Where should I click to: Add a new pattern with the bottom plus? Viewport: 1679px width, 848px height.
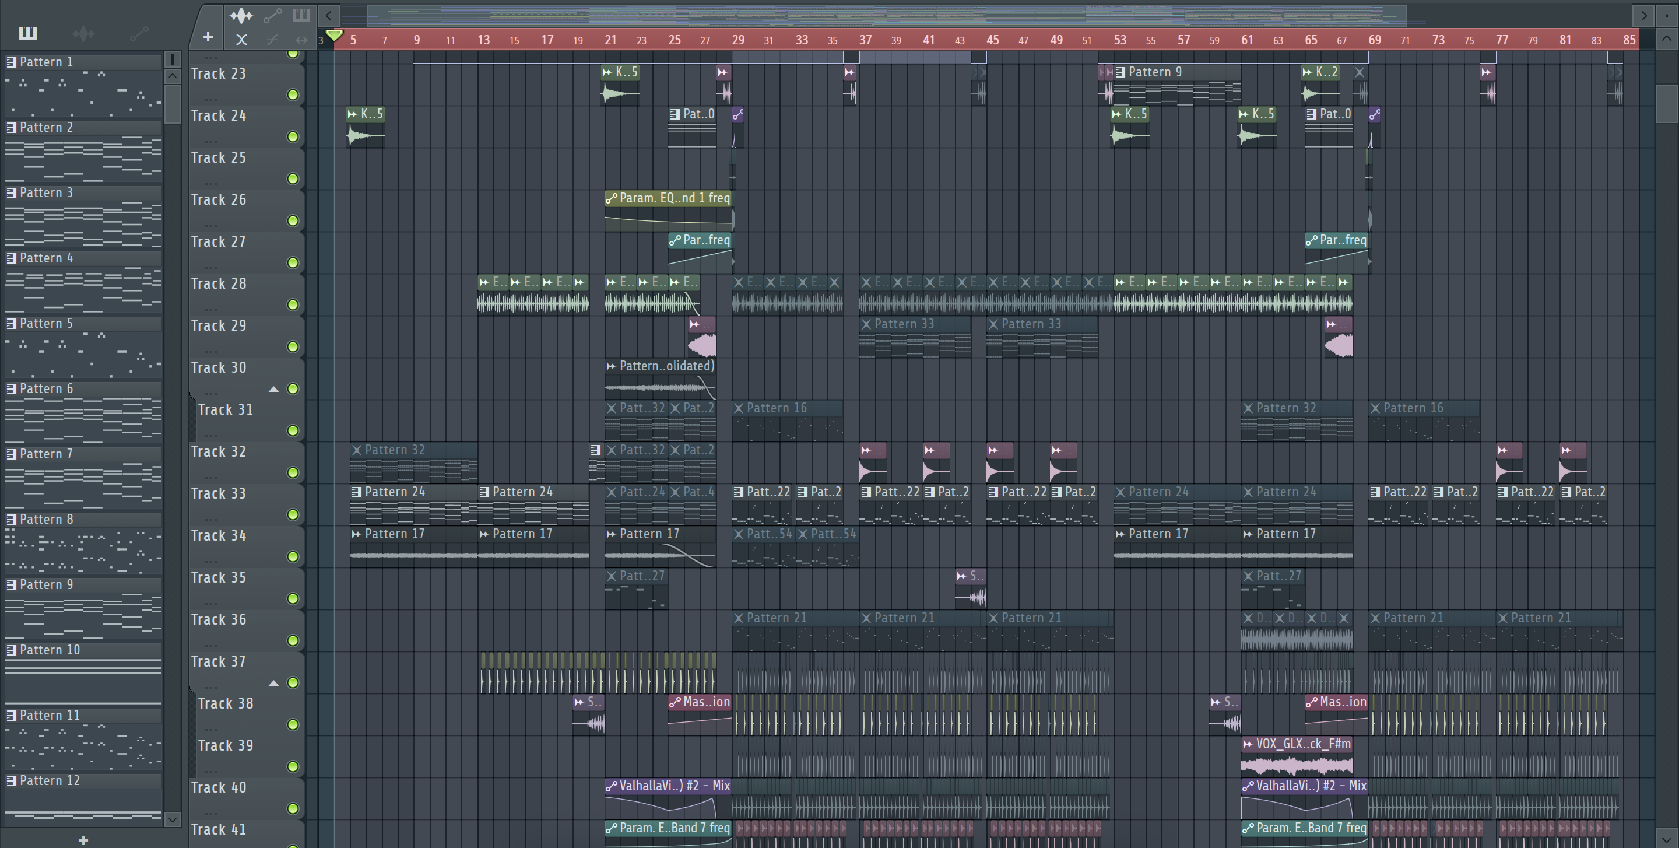click(83, 840)
